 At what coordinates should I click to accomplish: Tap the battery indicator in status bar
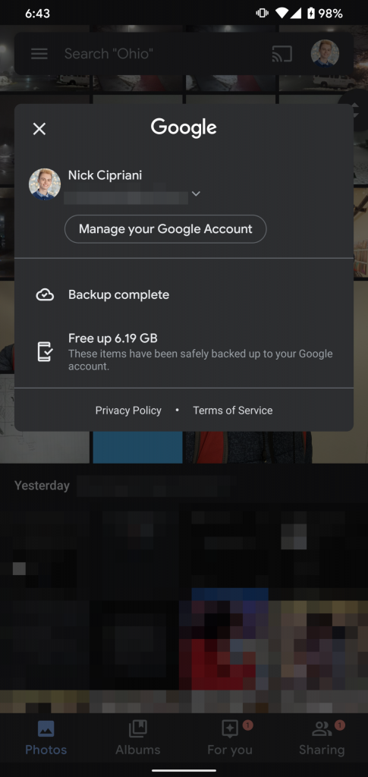[311, 14]
